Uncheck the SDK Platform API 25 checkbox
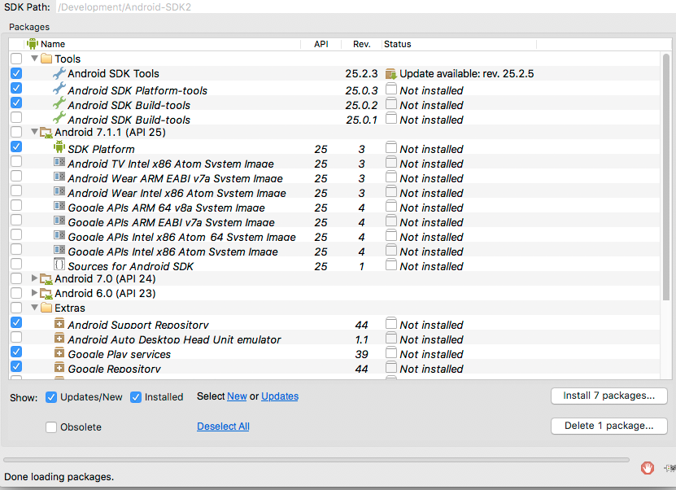Screen dimensions: 676x490 [16, 147]
